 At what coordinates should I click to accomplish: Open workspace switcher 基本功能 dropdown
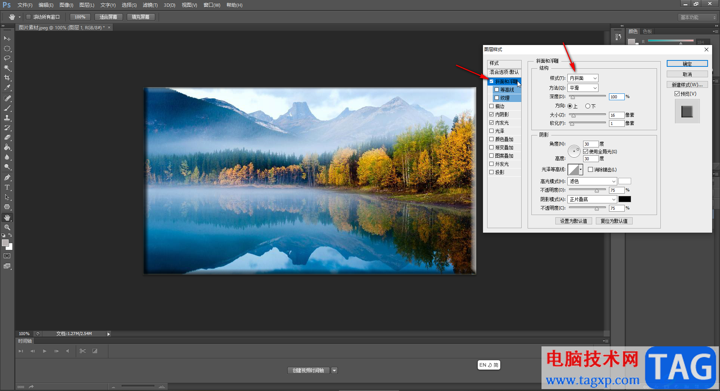(x=697, y=17)
